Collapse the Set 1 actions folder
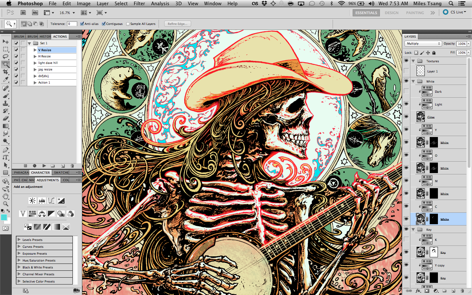This screenshot has width=472, height=295. click(29, 43)
